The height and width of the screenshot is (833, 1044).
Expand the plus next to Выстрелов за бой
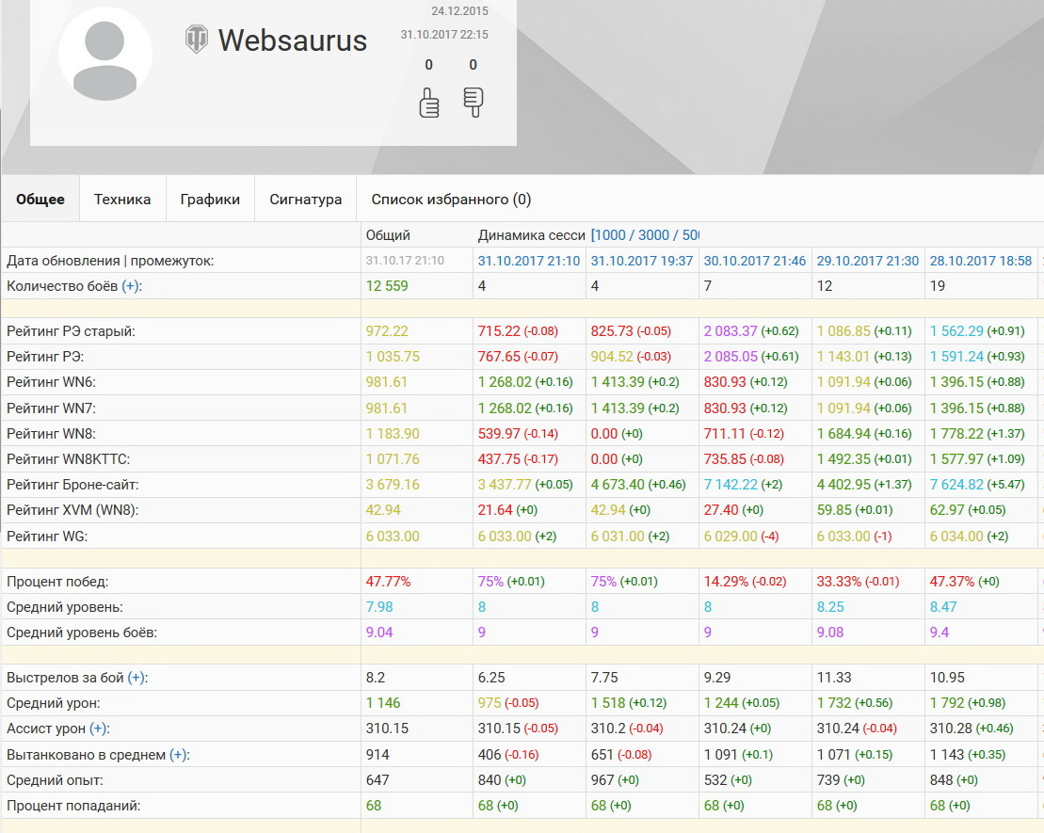pos(137,678)
